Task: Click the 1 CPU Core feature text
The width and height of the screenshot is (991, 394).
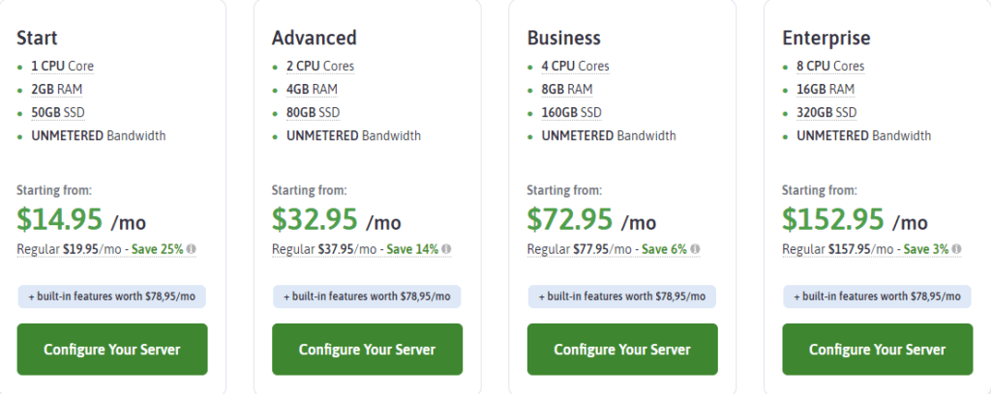Action: click(63, 67)
